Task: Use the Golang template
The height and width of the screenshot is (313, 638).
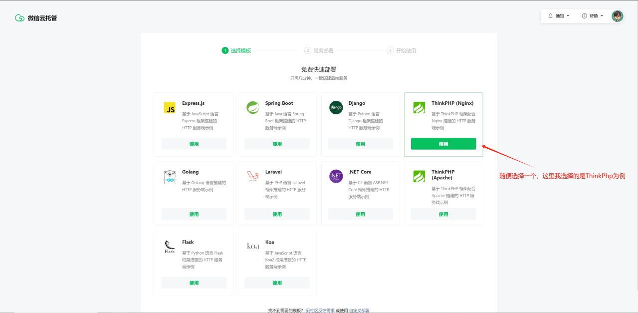Action: coord(194,214)
